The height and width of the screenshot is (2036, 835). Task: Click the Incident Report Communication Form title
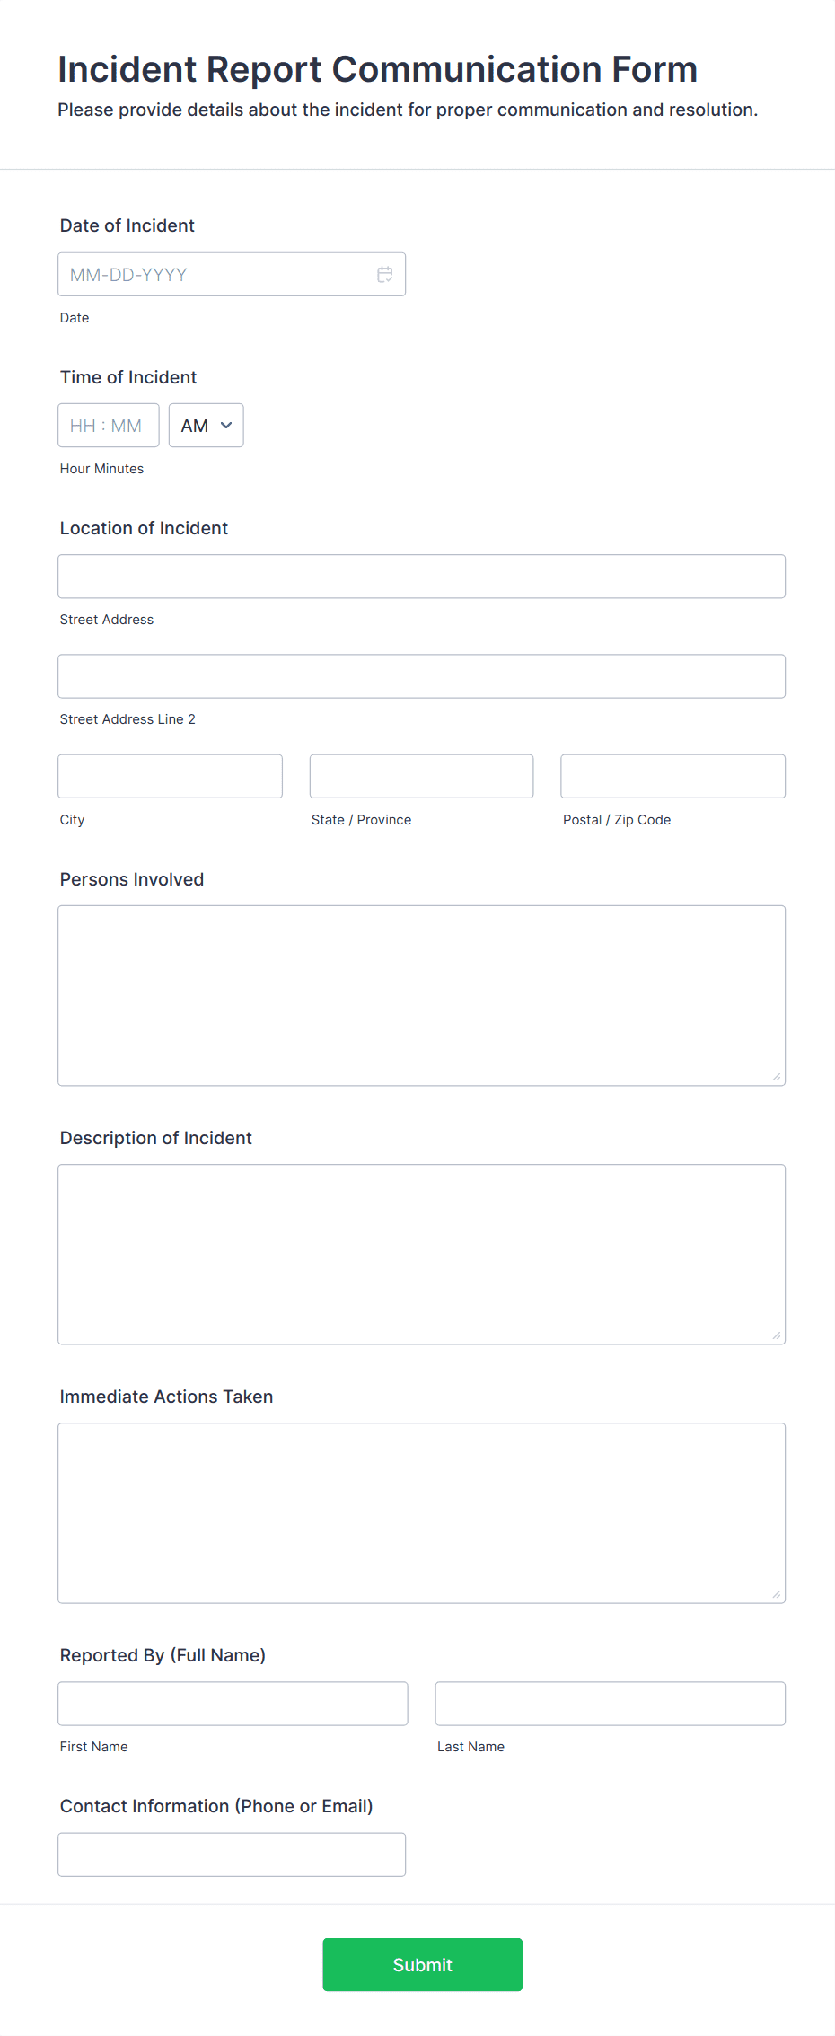coord(377,69)
